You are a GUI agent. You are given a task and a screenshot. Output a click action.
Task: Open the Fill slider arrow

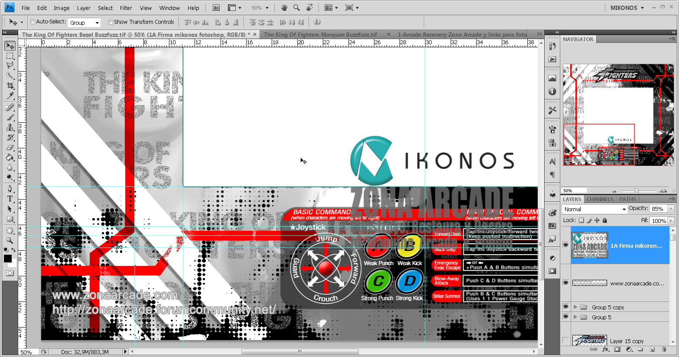click(671, 220)
